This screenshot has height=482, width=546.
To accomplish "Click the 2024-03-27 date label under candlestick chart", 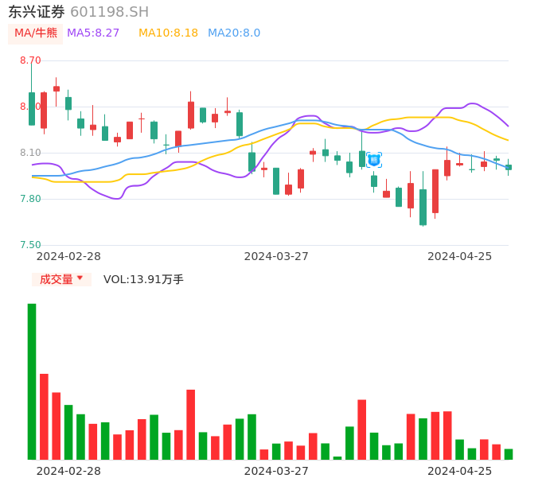I will [x=276, y=256].
